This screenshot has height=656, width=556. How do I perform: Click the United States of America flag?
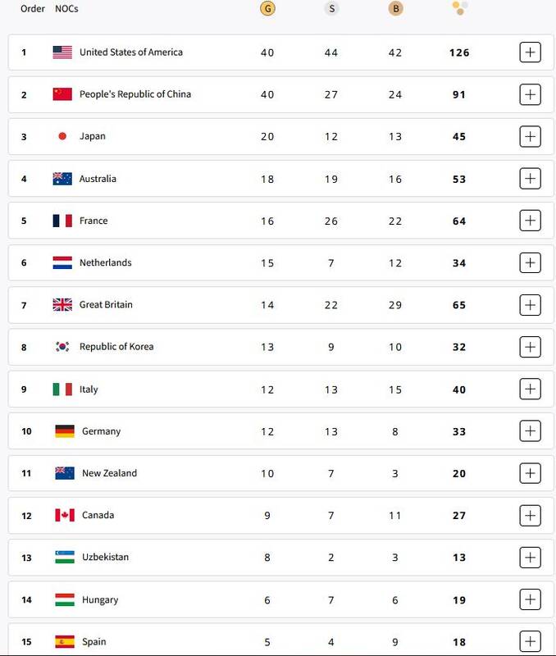[62, 52]
